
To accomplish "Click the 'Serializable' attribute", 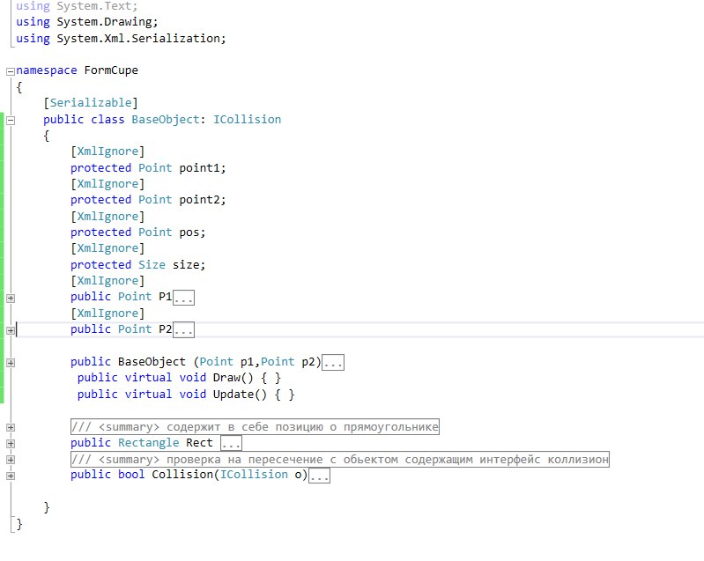I will pyautogui.click(x=91, y=103).
